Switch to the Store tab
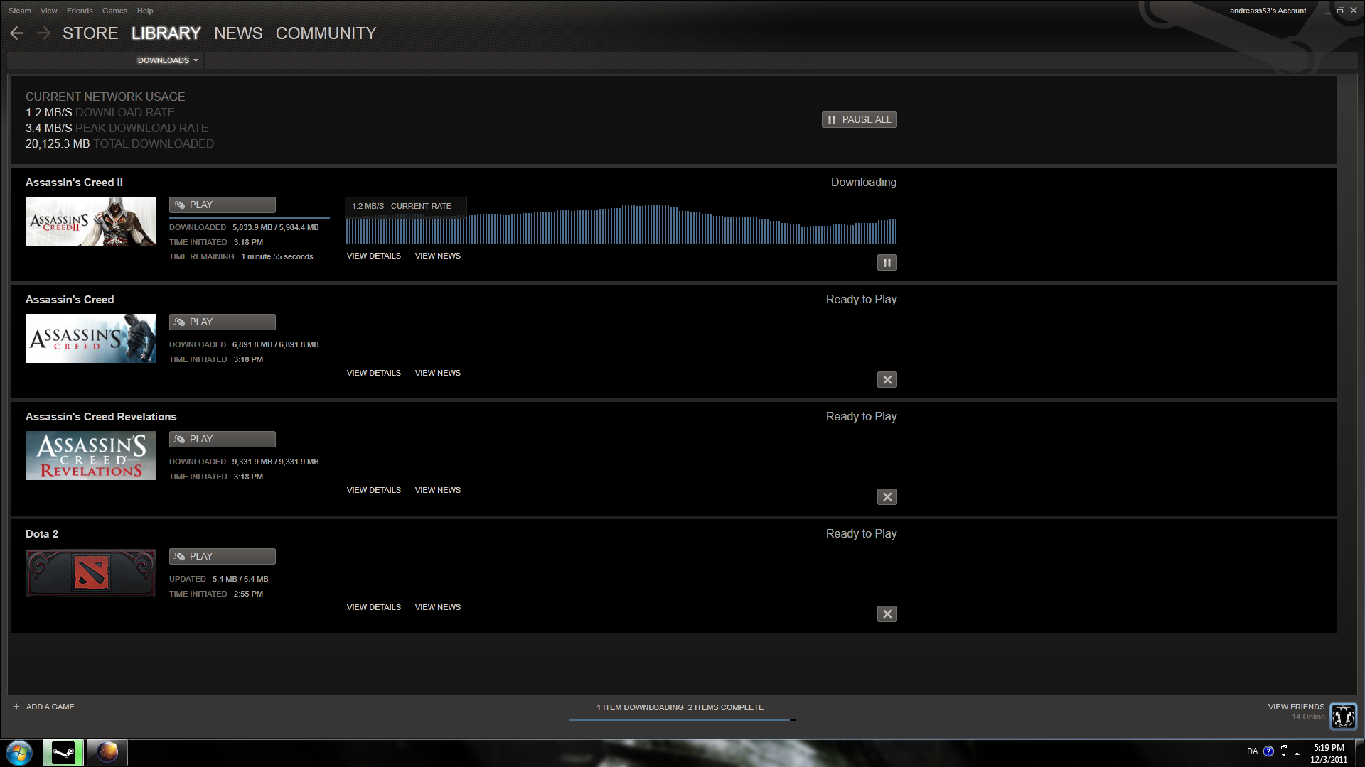The image size is (1365, 767). click(90, 33)
